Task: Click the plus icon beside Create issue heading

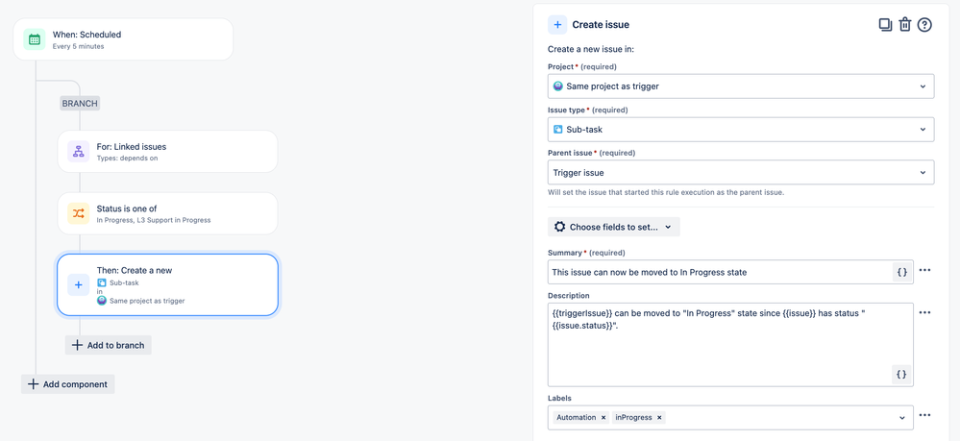Action: (x=557, y=25)
